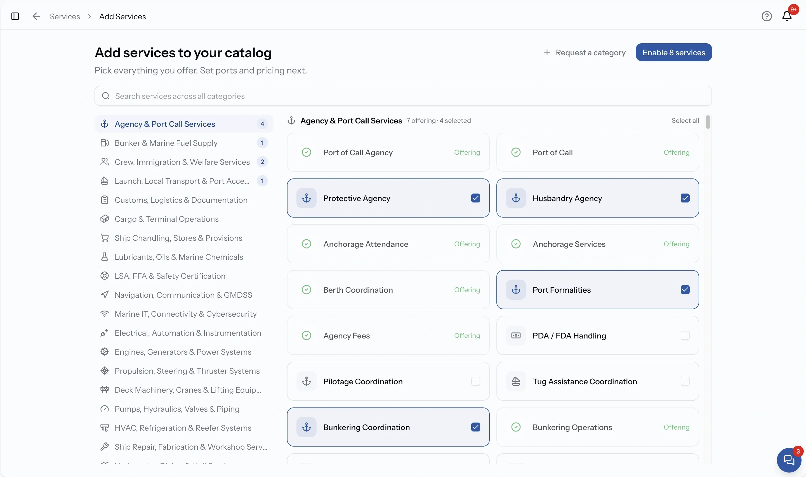
Task: Click Select all link
Action: pyautogui.click(x=685, y=121)
